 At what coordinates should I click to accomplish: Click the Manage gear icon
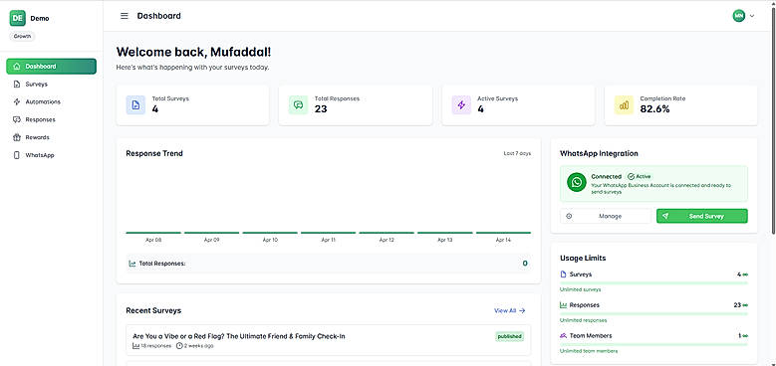(x=569, y=216)
